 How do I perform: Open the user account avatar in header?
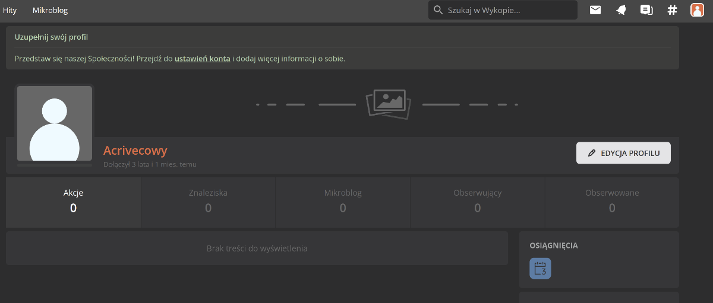click(697, 10)
